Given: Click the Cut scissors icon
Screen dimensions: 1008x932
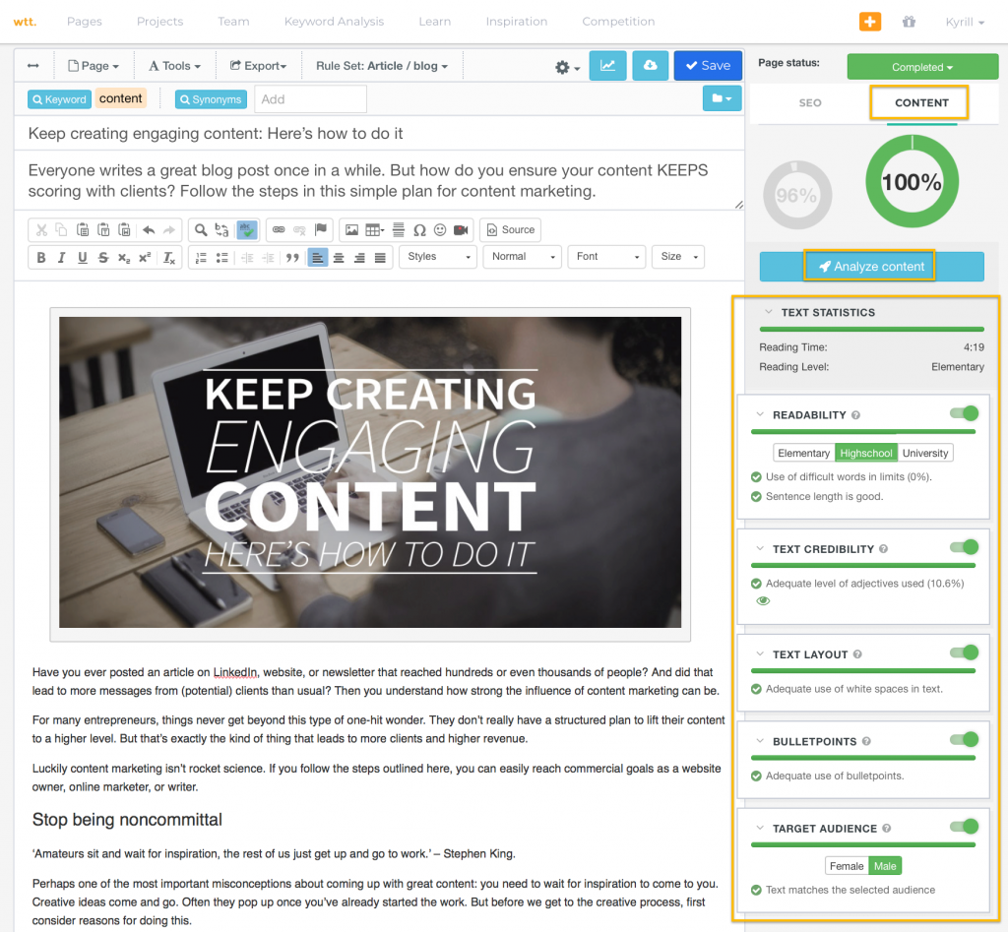Looking at the screenshot, I should [x=41, y=230].
